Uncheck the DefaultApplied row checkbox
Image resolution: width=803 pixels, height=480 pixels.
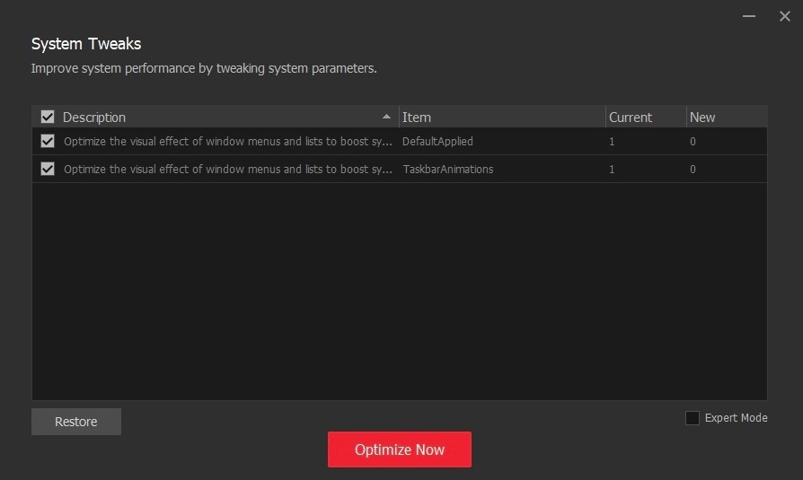(x=48, y=141)
